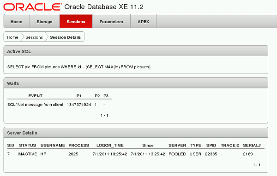Click the PROCESS column header
Screen dimensions: 277x176
tap(79, 145)
